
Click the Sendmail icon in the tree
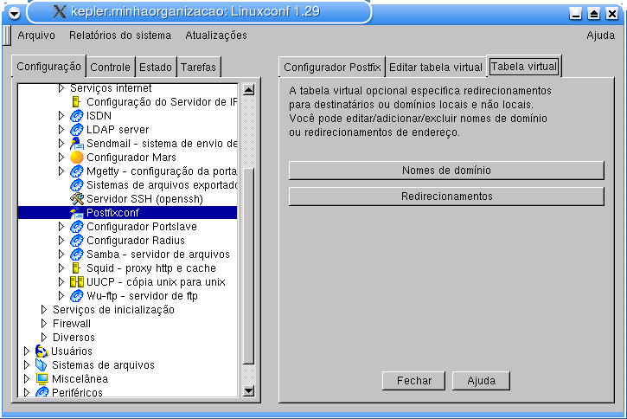(76, 144)
